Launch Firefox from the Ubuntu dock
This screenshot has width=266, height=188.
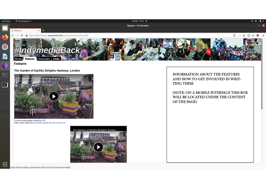click(x=5, y=37)
